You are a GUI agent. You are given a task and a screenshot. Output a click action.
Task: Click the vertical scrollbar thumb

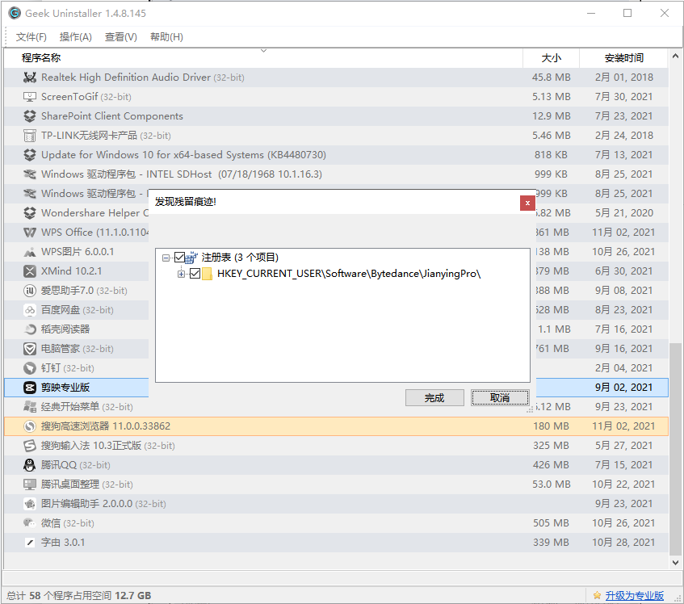675,448
